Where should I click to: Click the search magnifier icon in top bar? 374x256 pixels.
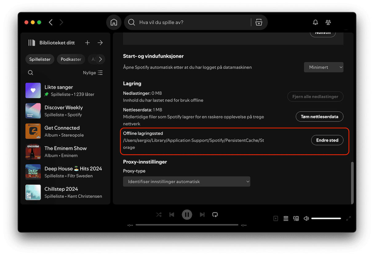(132, 22)
